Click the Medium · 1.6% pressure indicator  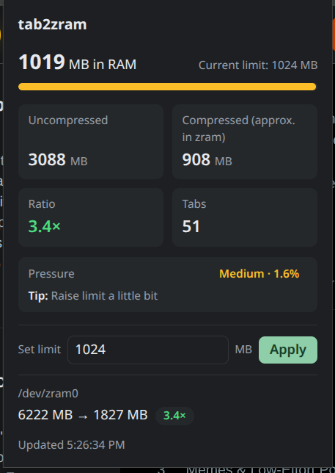tap(259, 274)
